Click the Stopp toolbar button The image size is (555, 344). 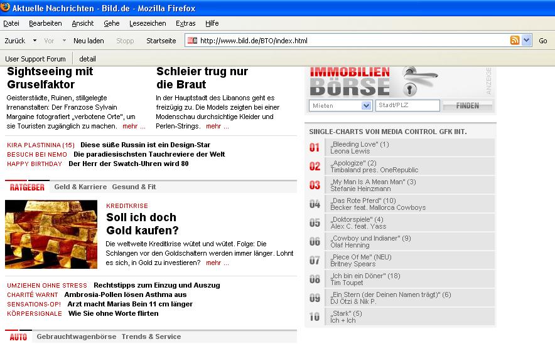[125, 41]
